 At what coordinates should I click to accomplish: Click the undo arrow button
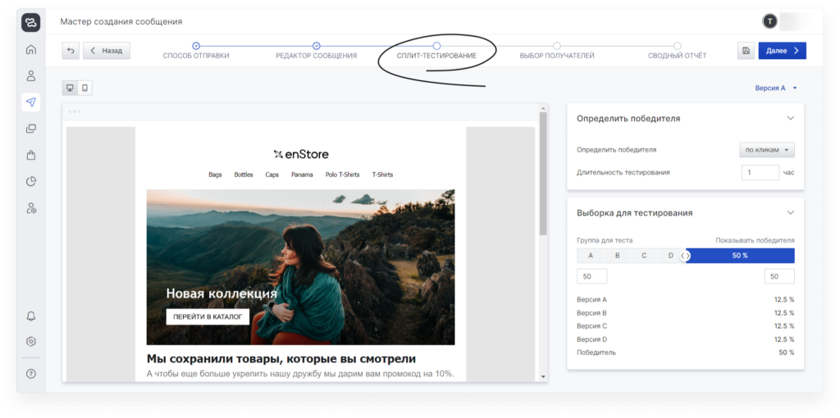71,51
